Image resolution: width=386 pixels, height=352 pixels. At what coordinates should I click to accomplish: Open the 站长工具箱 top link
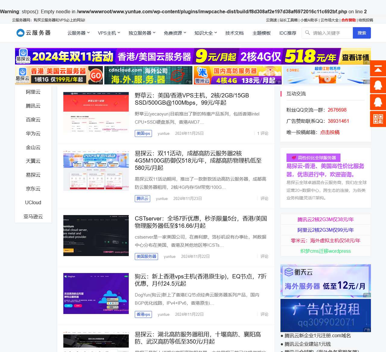[x=289, y=20]
